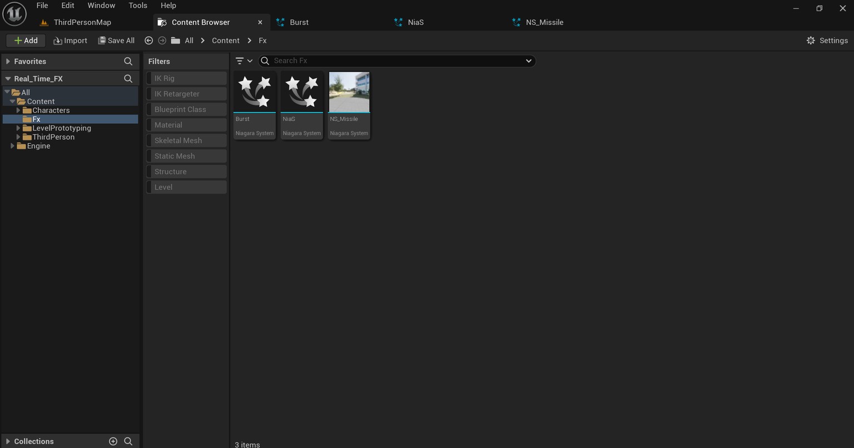Go forward in folder history
This screenshot has height=448, width=854.
click(x=162, y=41)
